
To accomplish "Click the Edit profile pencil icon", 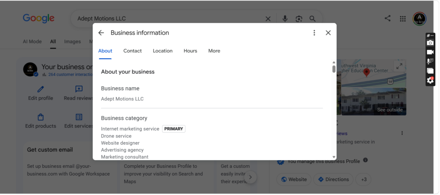I will pyautogui.click(x=41, y=89).
